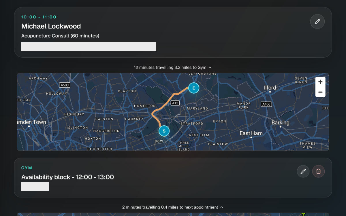Edit the Michael Lockwood appointment
The width and height of the screenshot is (346, 216).
317,22
